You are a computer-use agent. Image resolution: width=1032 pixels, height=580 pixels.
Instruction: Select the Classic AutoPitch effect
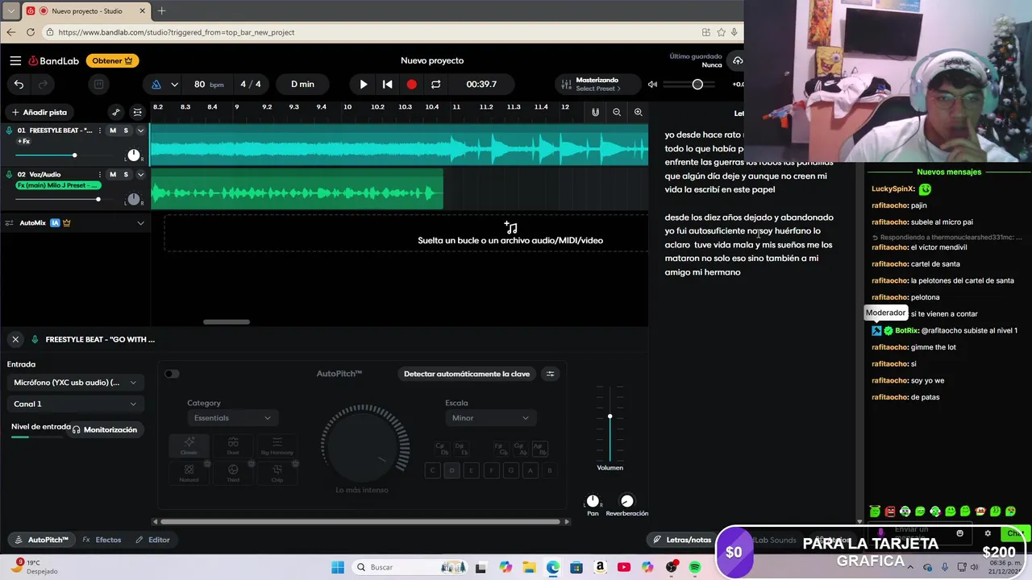coord(189,445)
